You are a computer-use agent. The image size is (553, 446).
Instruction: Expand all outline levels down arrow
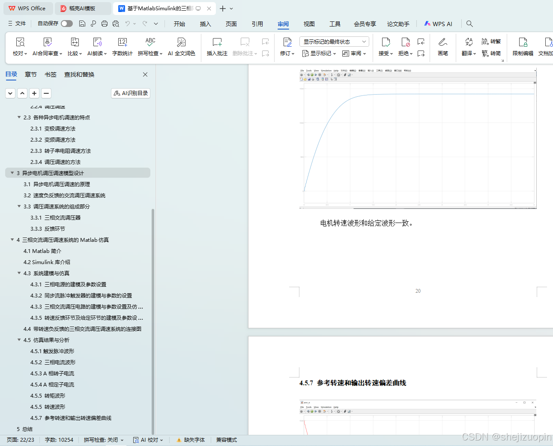click(x=11, y=93)
